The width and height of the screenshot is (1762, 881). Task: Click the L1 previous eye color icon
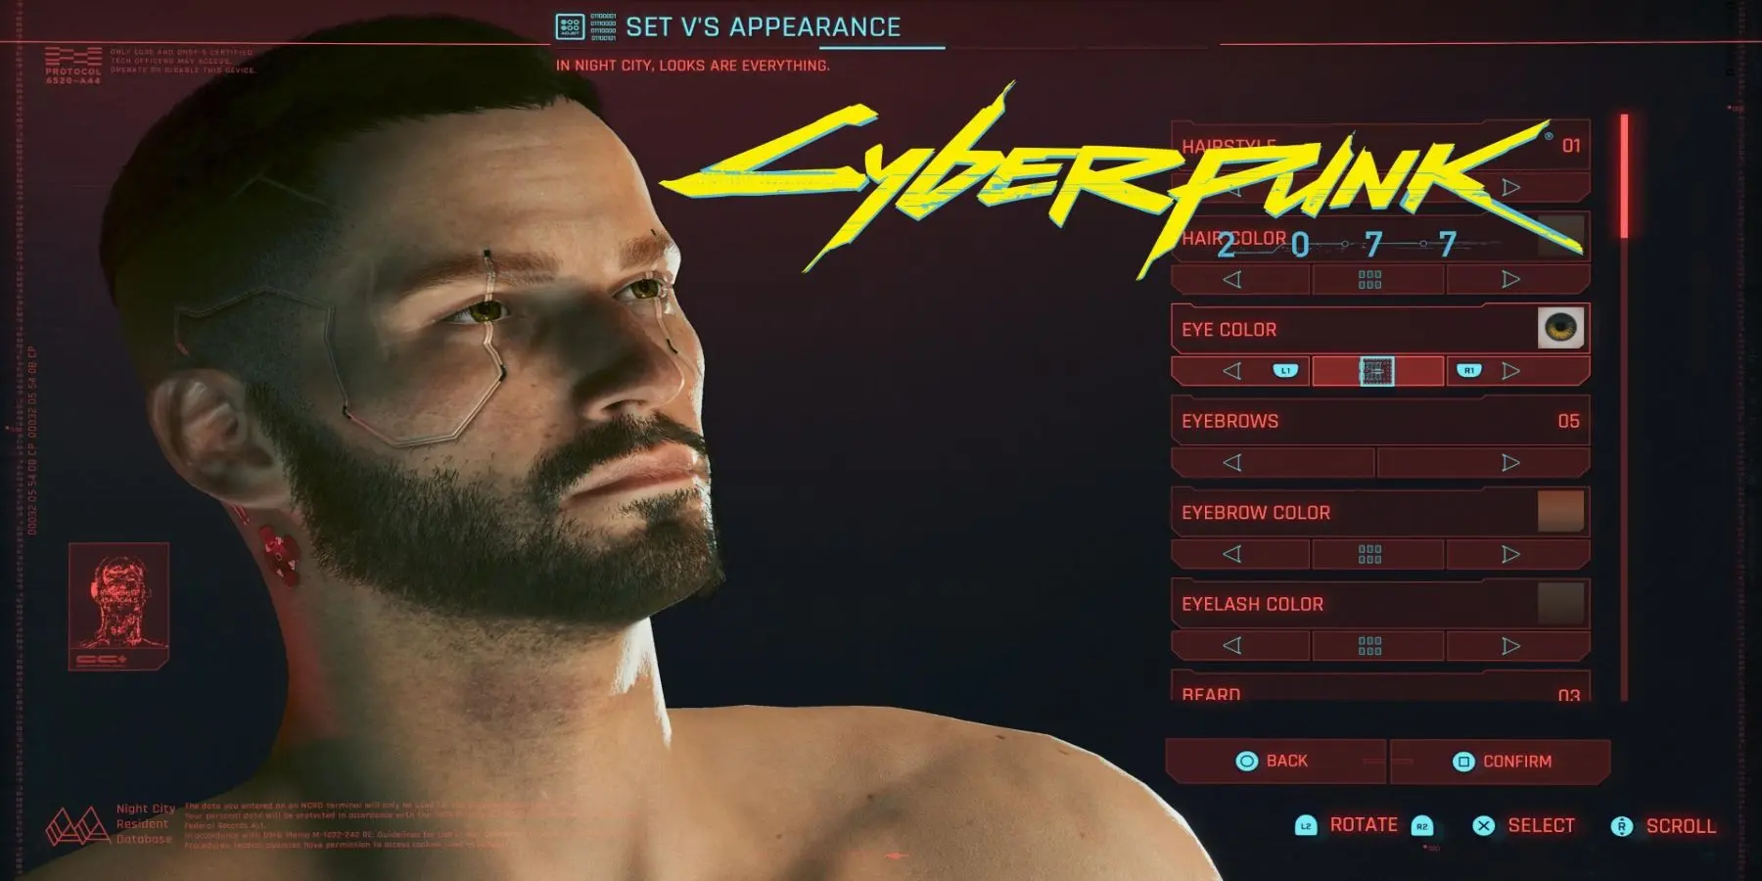coord(1285,370)
